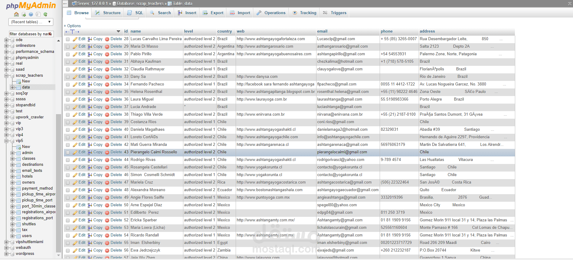Viewport: 573px width, 260px height.
Task: Click the pencil Edit icon for Helena Rosenthal
Action: 75,92
